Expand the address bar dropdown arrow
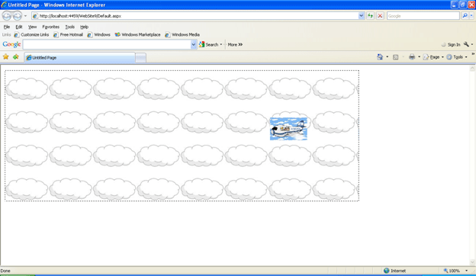 [x=362, y=16]
